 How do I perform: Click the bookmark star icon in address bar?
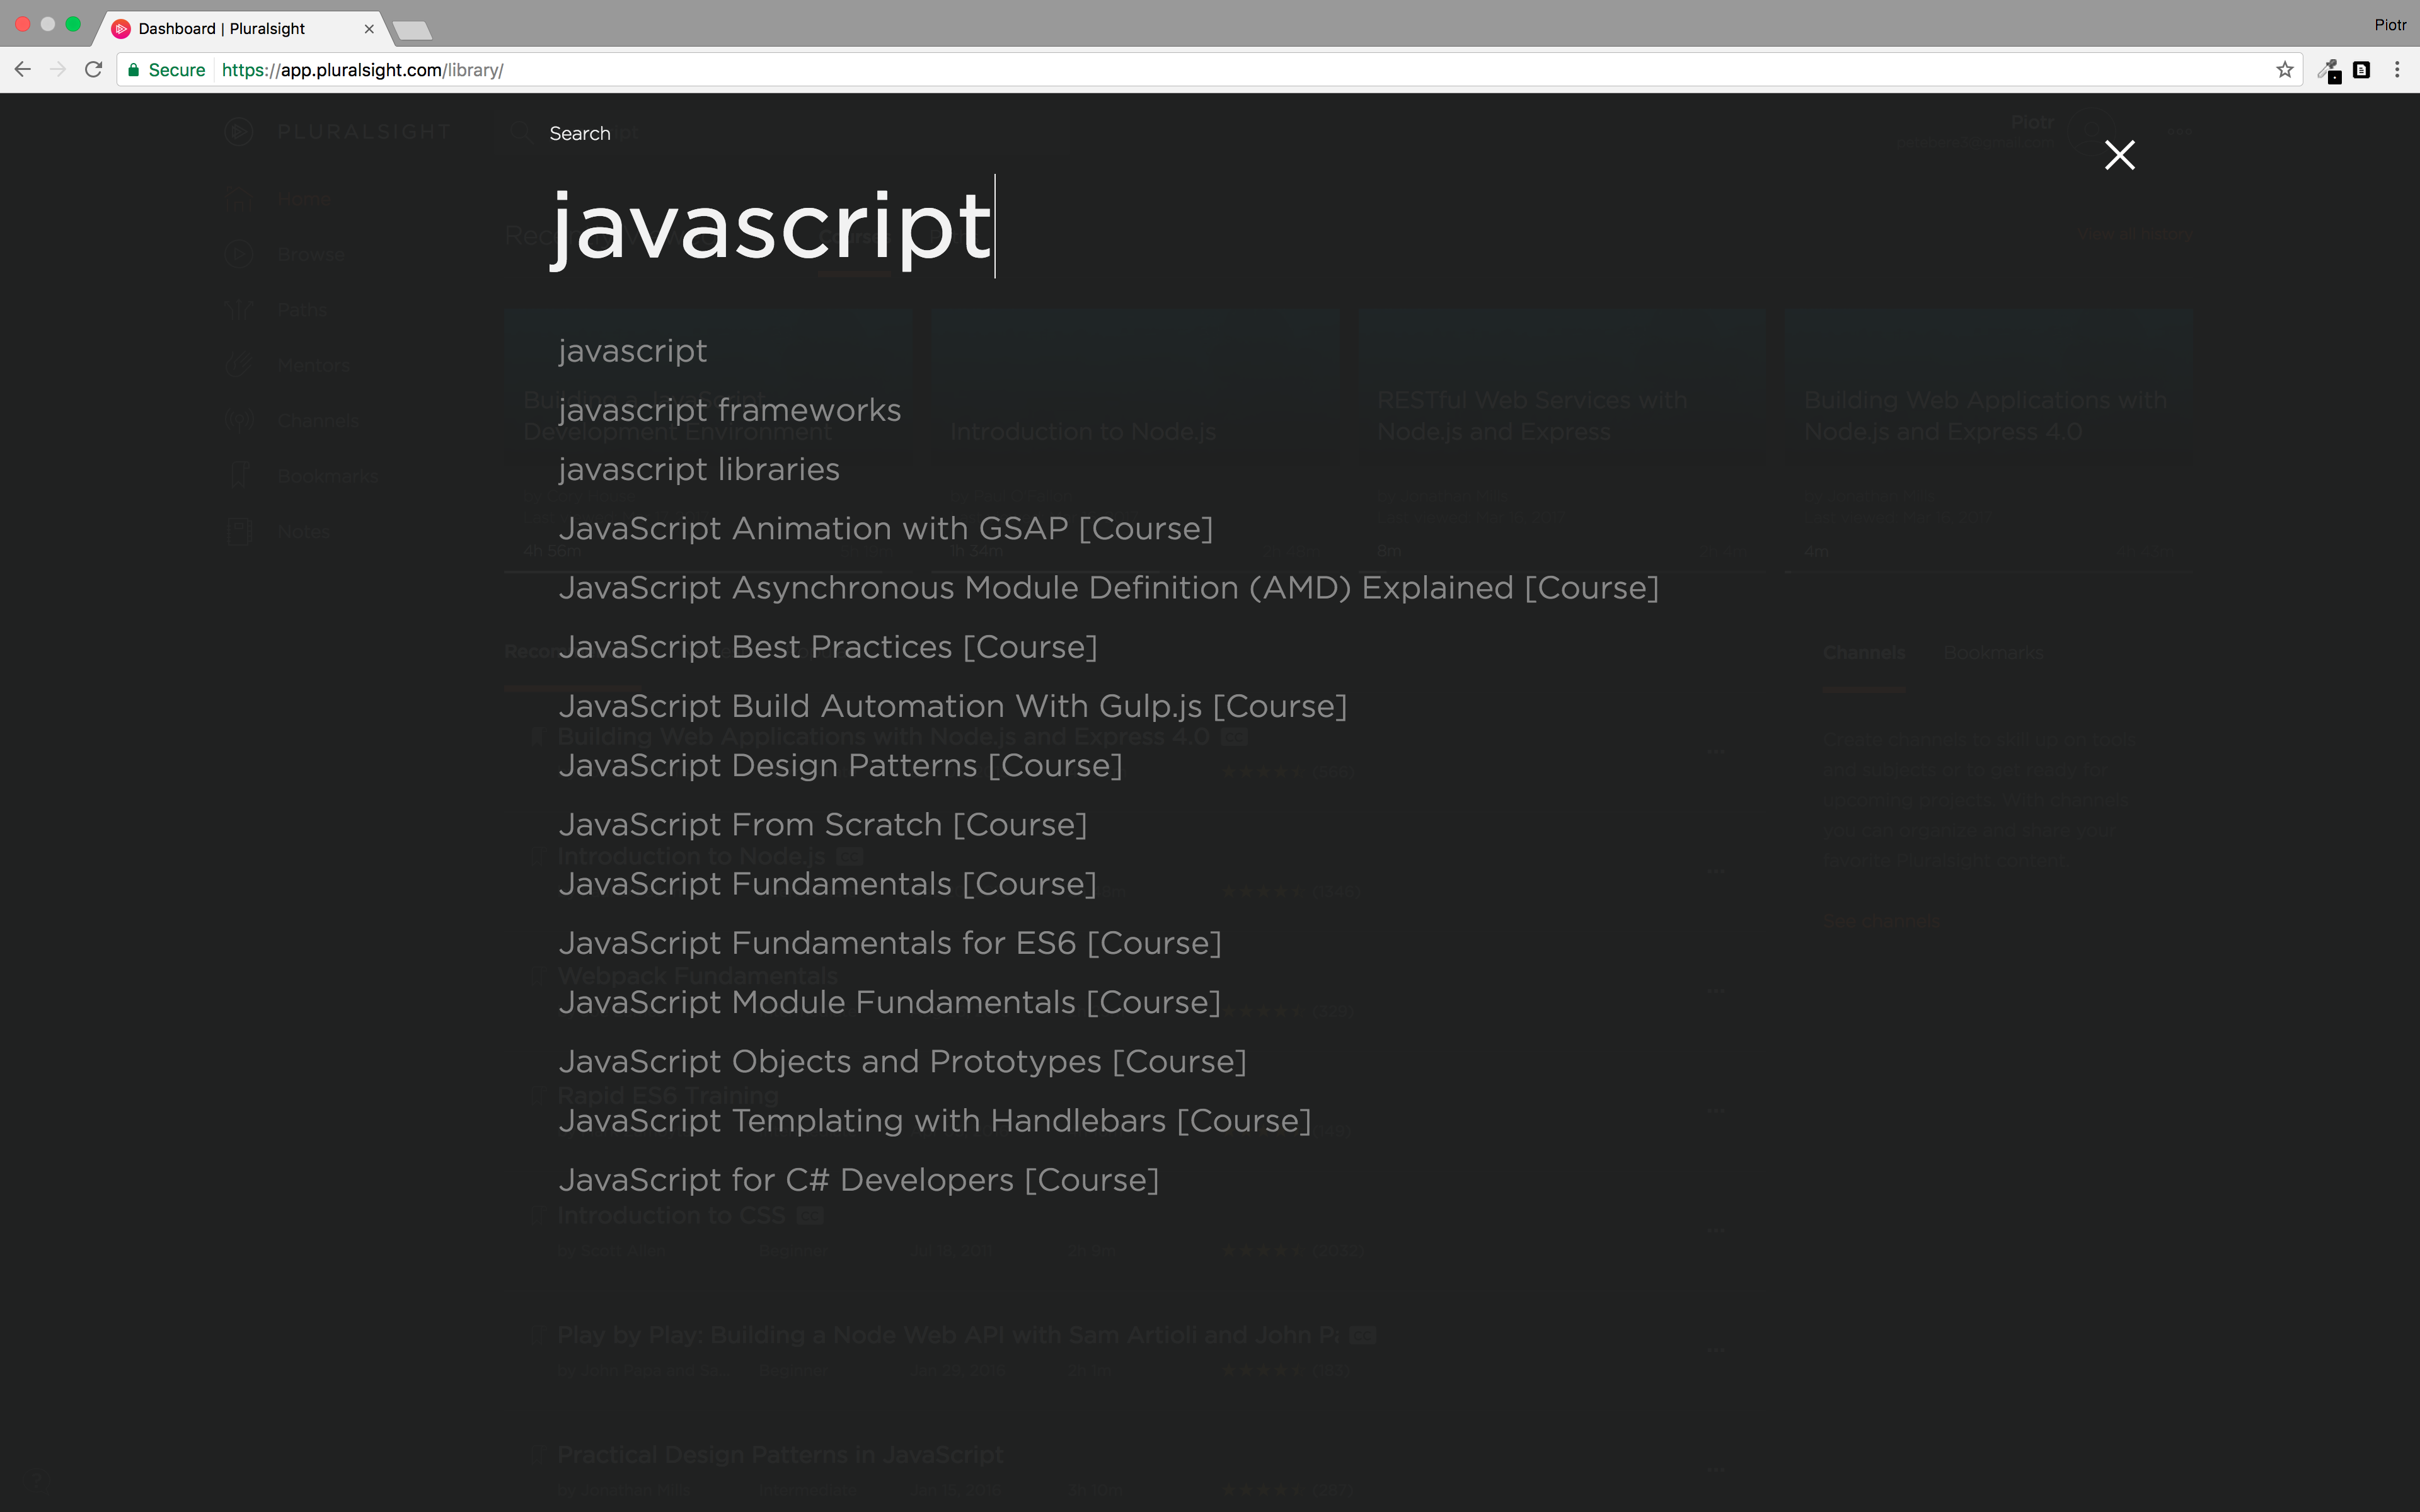click(x=2284, y=70)
